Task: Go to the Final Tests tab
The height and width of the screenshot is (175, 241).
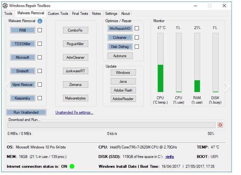Action: (80, 14)
